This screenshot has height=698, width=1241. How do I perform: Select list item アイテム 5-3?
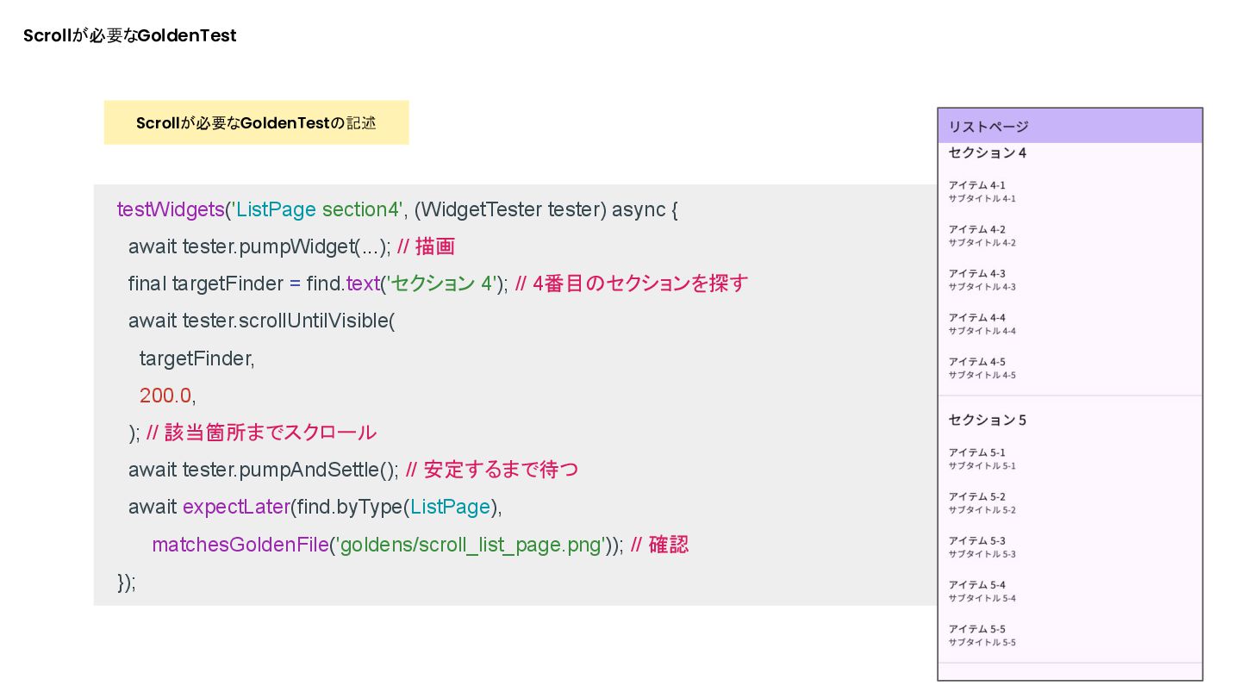click(x=982, y=546)
